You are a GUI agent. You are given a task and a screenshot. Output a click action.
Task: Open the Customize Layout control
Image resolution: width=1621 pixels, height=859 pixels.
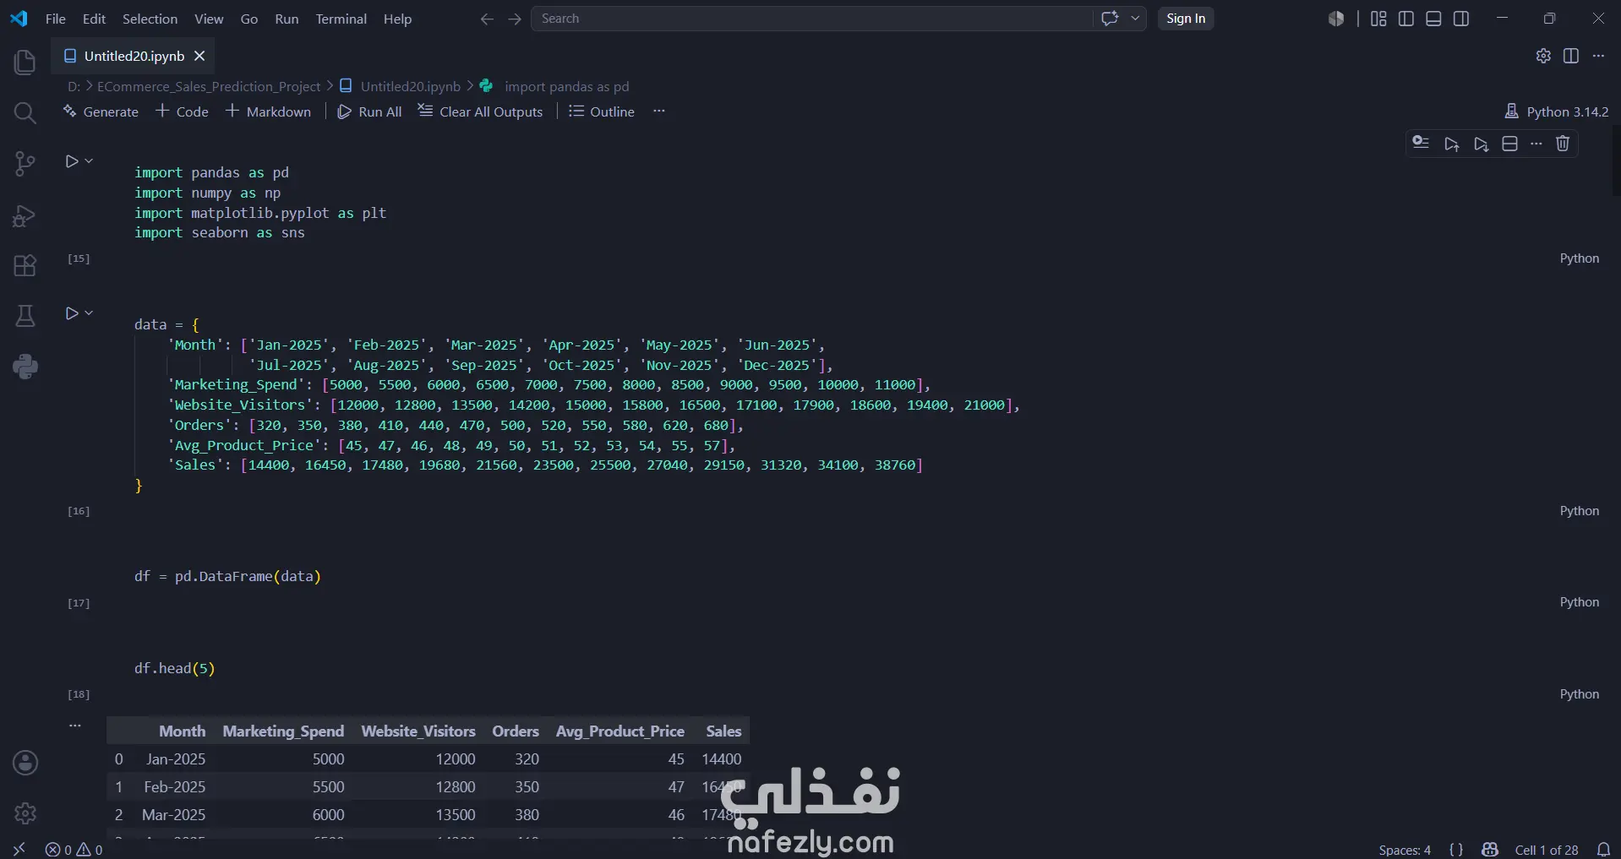[x=1378, y=19]
